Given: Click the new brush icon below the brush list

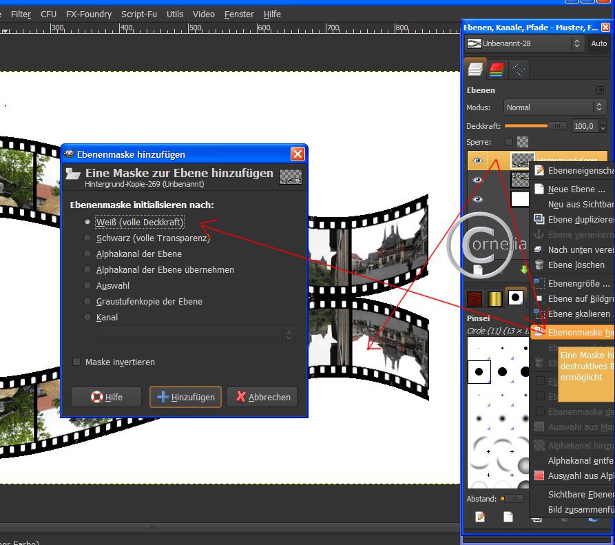Looking at the screenshot, I should 508,516.
